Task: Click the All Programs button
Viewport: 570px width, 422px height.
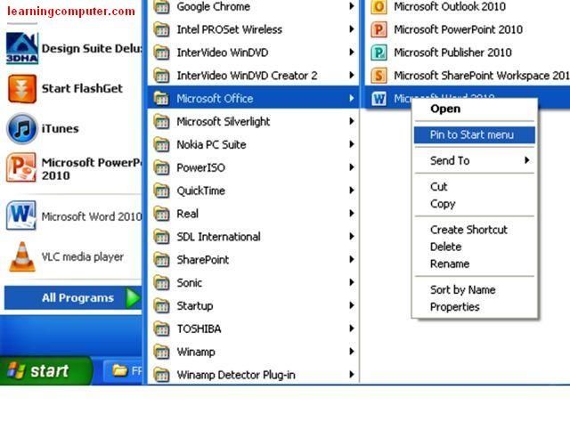Action: pyautogui.click(x=73, y=298)
